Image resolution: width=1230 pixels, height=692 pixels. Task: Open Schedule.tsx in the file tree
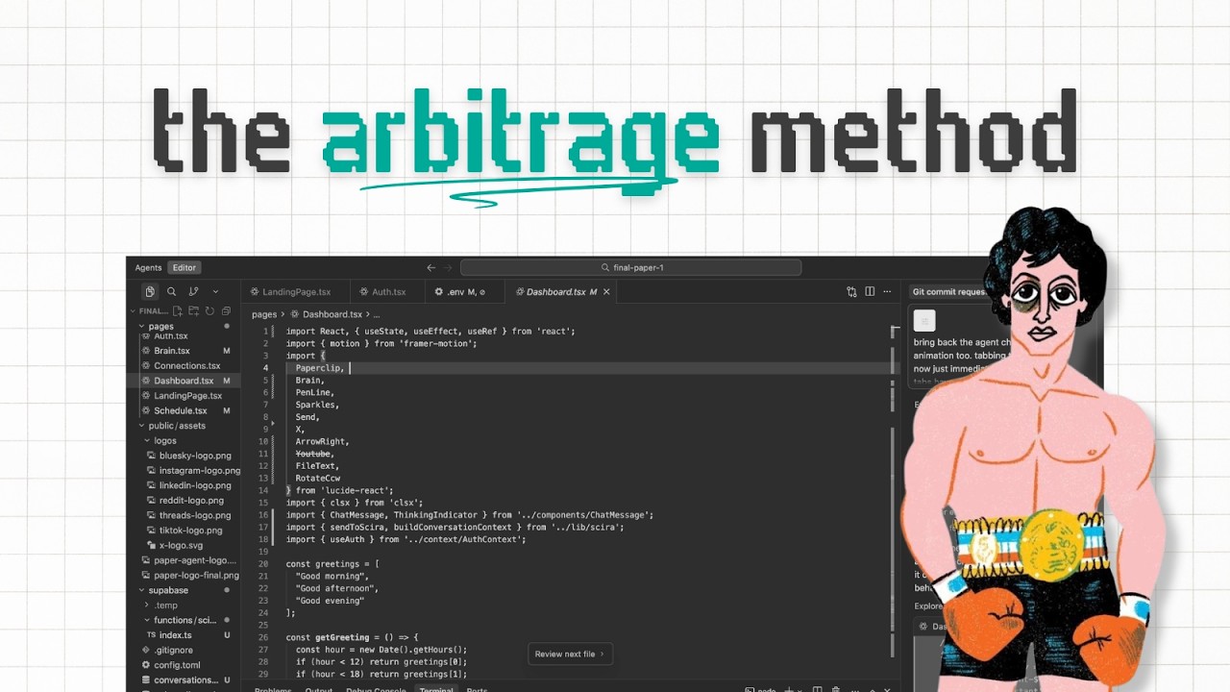183,410
